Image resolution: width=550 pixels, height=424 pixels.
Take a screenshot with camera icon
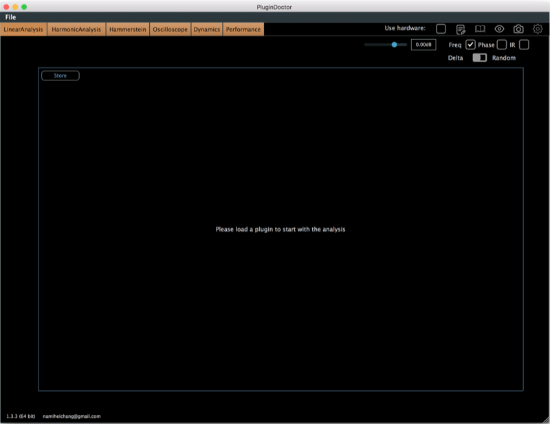click(518, 29)
